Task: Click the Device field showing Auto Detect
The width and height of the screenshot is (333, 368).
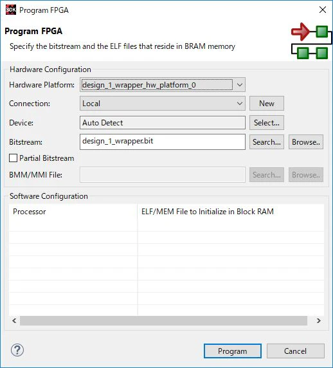Action: pyautogui.click(x=163, y=122)
